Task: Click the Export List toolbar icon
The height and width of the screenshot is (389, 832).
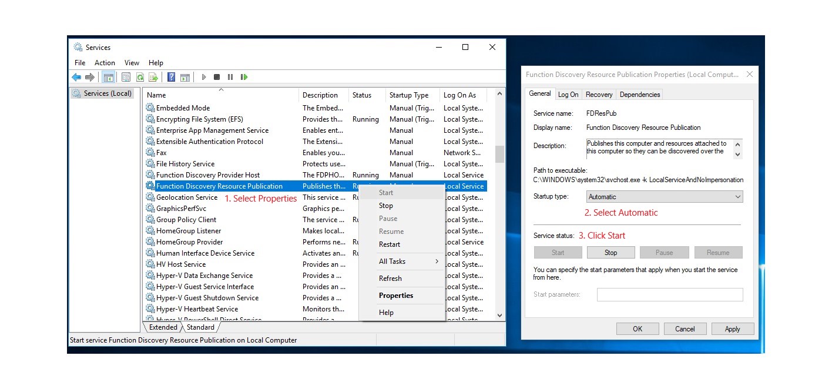Action: (153, 77)
